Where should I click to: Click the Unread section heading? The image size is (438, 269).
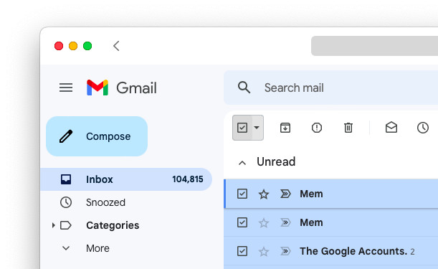tap(276, 161)
